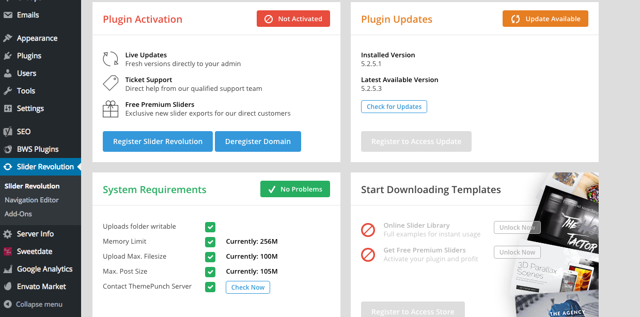The height and width of the screenshot is (317, 640).
Task: Click the blocked icon beside Online Slider Library
Action: [x=368, y=230]
